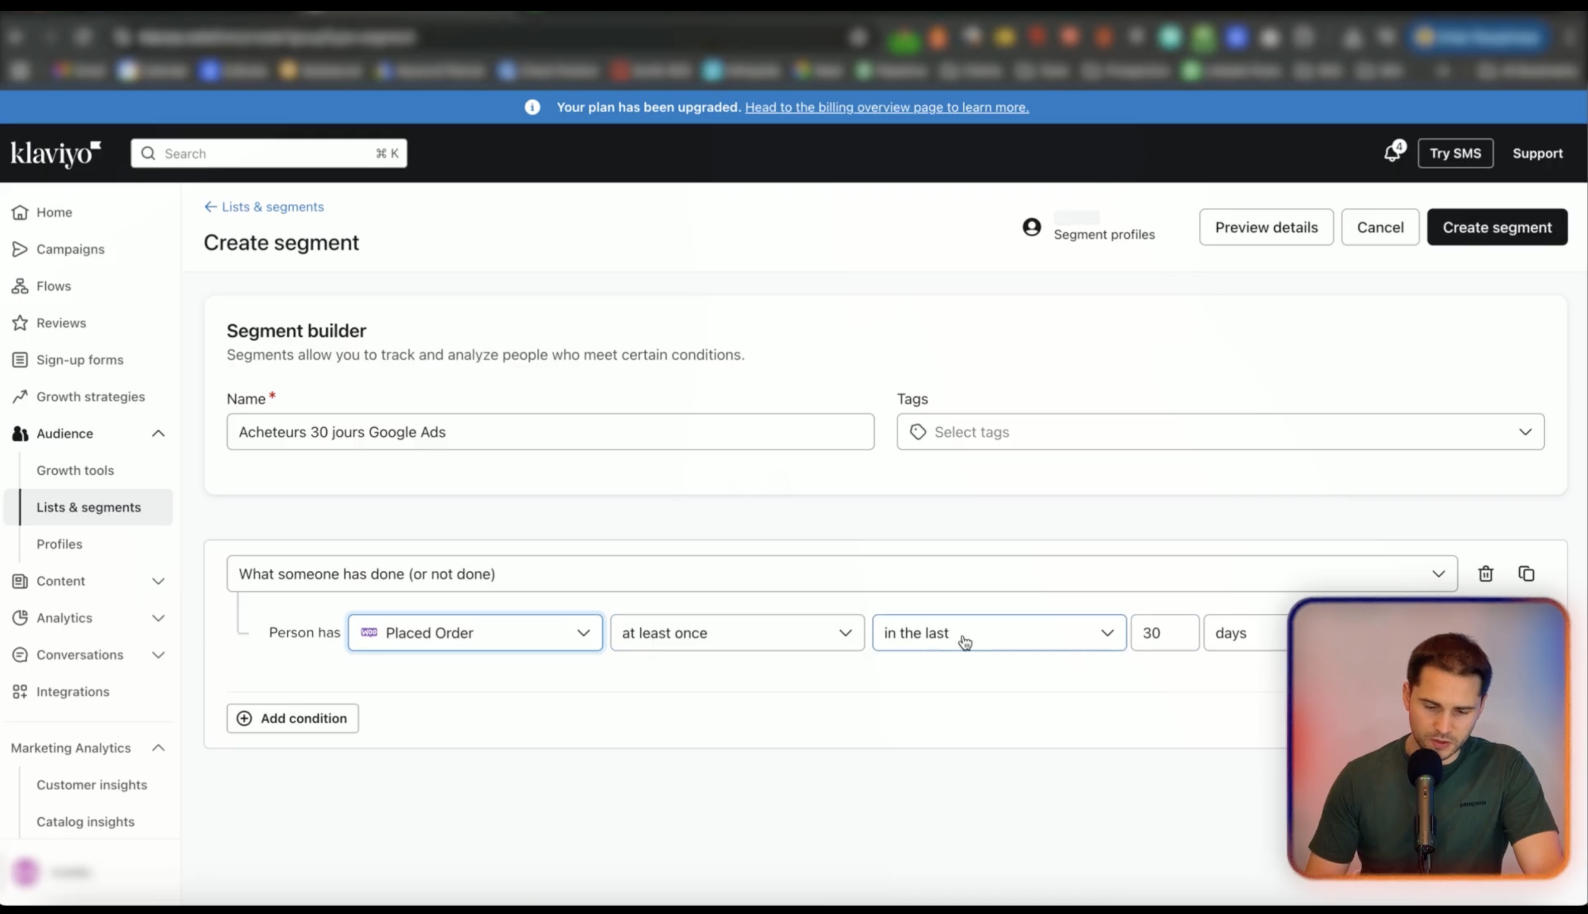Click Preview details button
The height and width of the screenshot is (914, 1588).
tap(1266, 227)
